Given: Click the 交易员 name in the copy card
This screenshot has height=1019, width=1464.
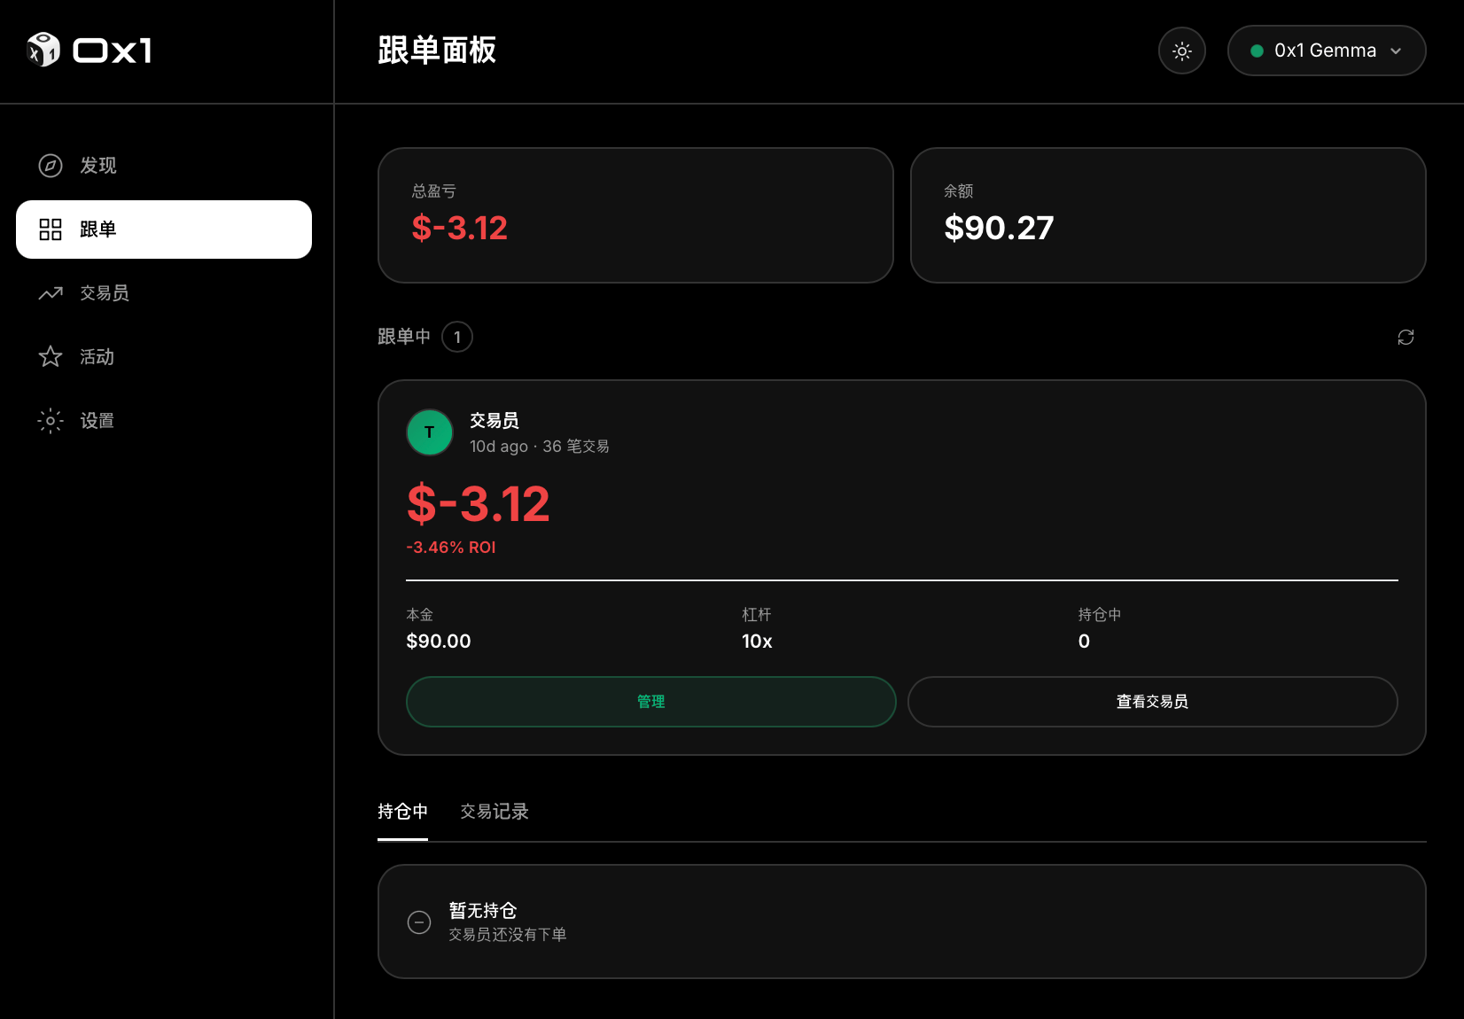Looking at the screenshot, I should point(494,421).
